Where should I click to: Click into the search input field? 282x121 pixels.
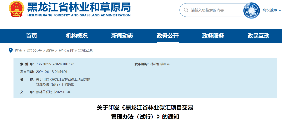(214, 10)
